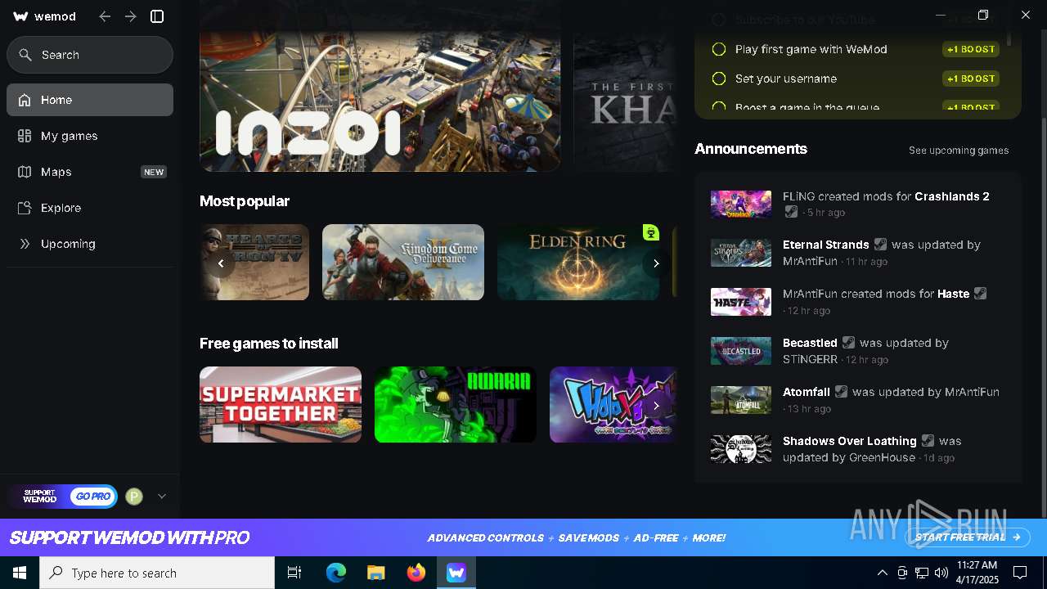
Task: Go back with the left arrow
Action: 105,16
